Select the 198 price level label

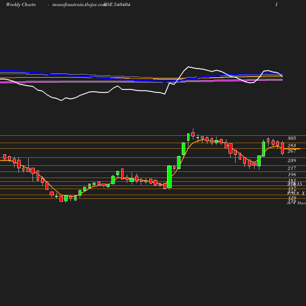click(x=292, y=174)
